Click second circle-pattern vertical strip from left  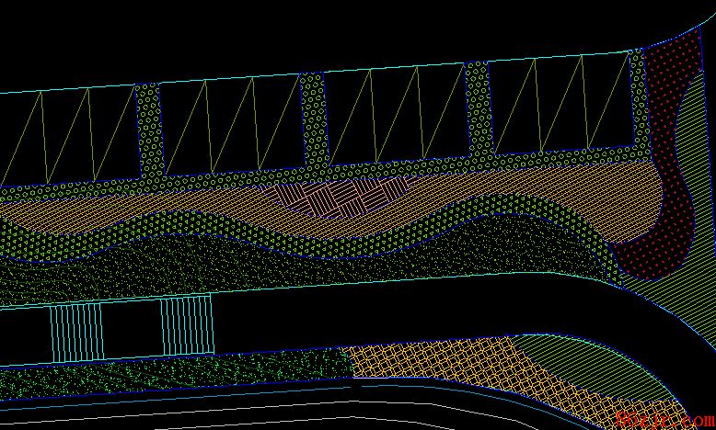click(313, 121)
